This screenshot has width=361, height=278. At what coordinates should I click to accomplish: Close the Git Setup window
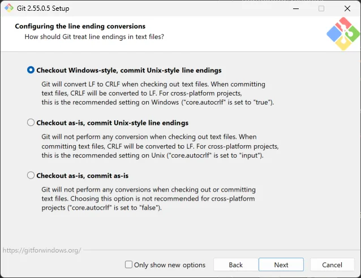coord(347,8)
